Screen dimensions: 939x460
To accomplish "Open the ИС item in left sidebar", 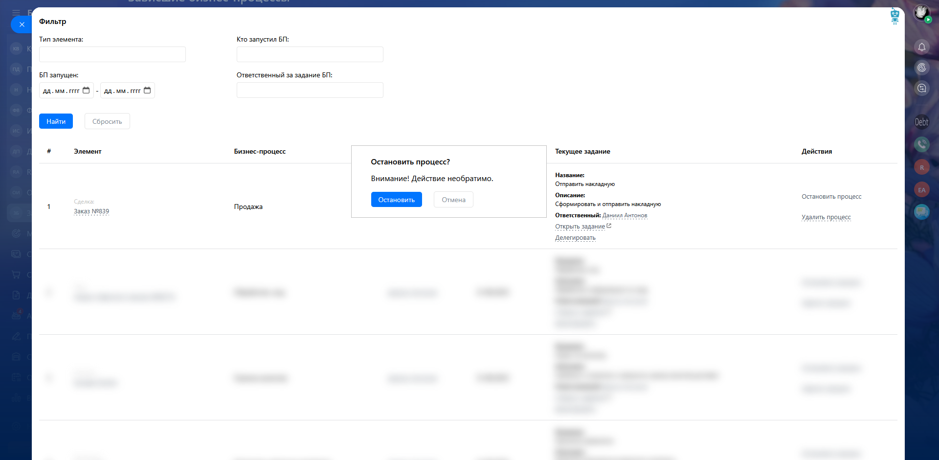I will click(x=16, y=131).
